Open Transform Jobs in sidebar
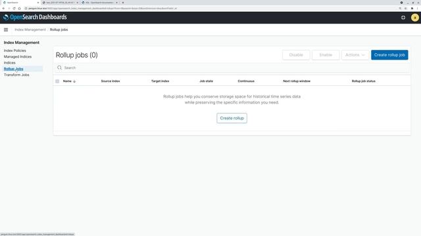Viewport: 421px width, 236px height. 16,75
